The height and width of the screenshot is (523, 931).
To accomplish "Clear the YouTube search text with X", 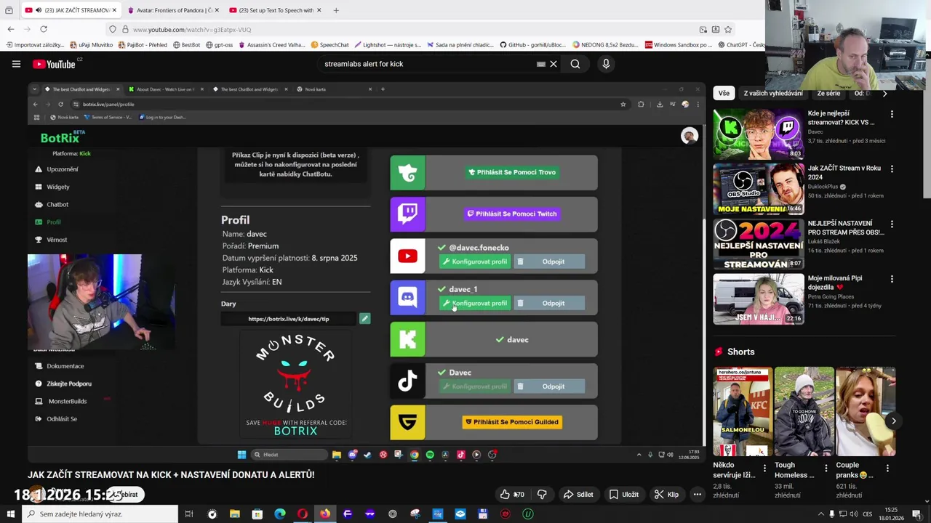I will coord(554,64).
